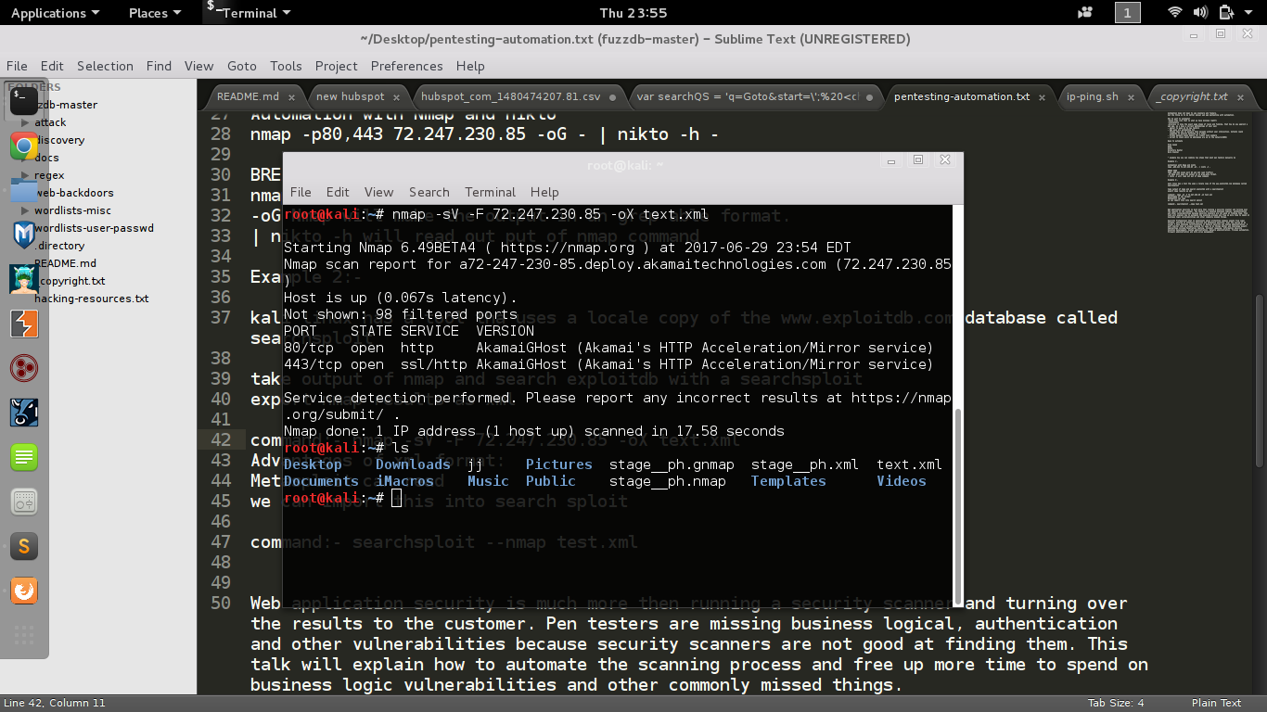Open the Terminal app menu in top bar

(x=249, y=12)
